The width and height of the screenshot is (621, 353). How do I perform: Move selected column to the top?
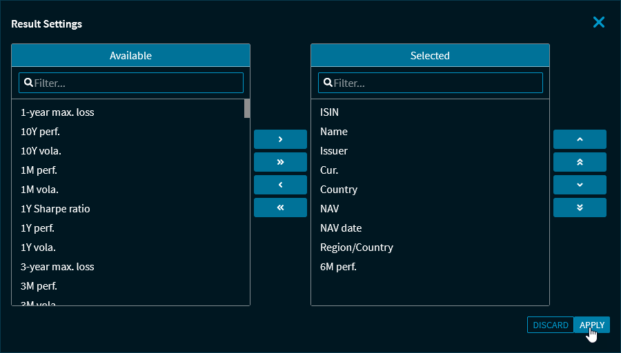[x=580, y=162]
